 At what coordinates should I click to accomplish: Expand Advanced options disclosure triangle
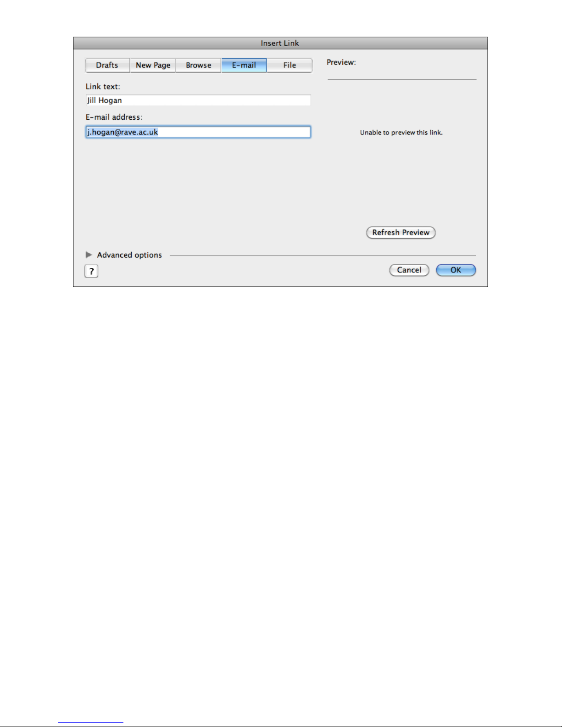[x=89, y=255]
